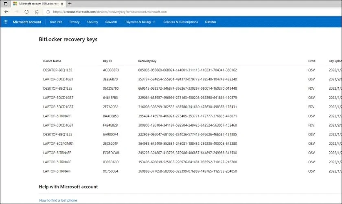The image size is (342, 204).
Task: Click recovery key starting 005005-055869
Action: pos(187,70)
